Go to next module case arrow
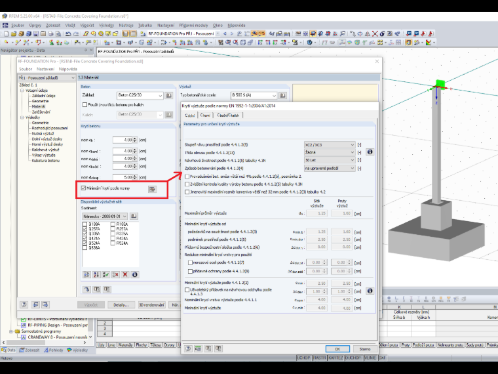Image resolution: width=498 pixels, height=374 pixels. (x=232, y=33)
